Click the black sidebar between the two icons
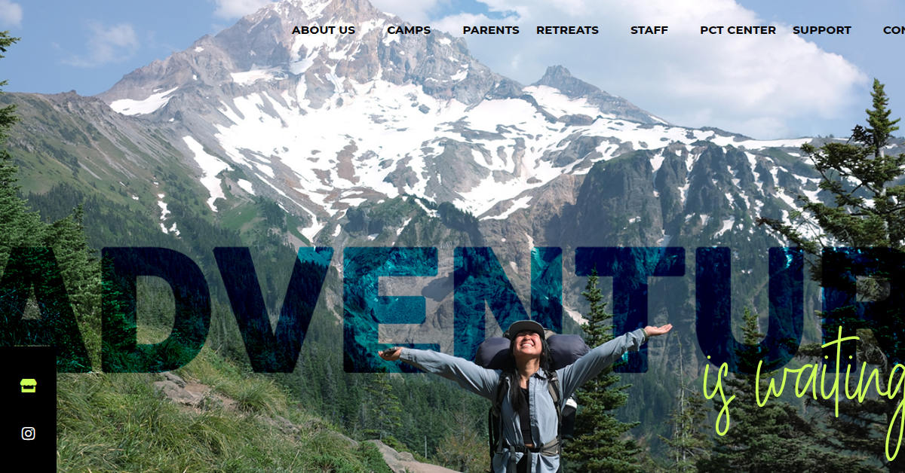The image size is (905, 473). (28, 410)
